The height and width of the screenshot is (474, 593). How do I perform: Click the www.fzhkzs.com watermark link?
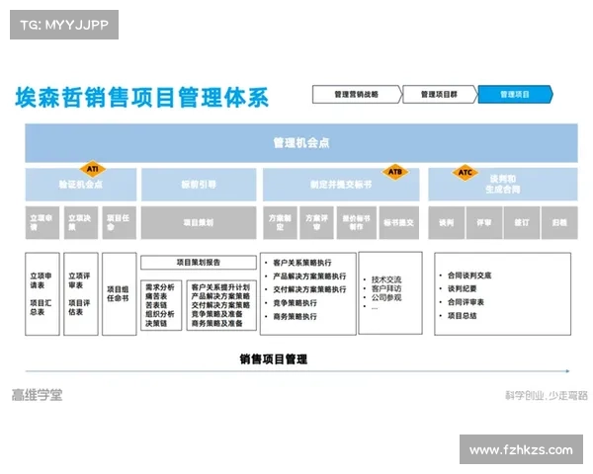tap(521, 450)
